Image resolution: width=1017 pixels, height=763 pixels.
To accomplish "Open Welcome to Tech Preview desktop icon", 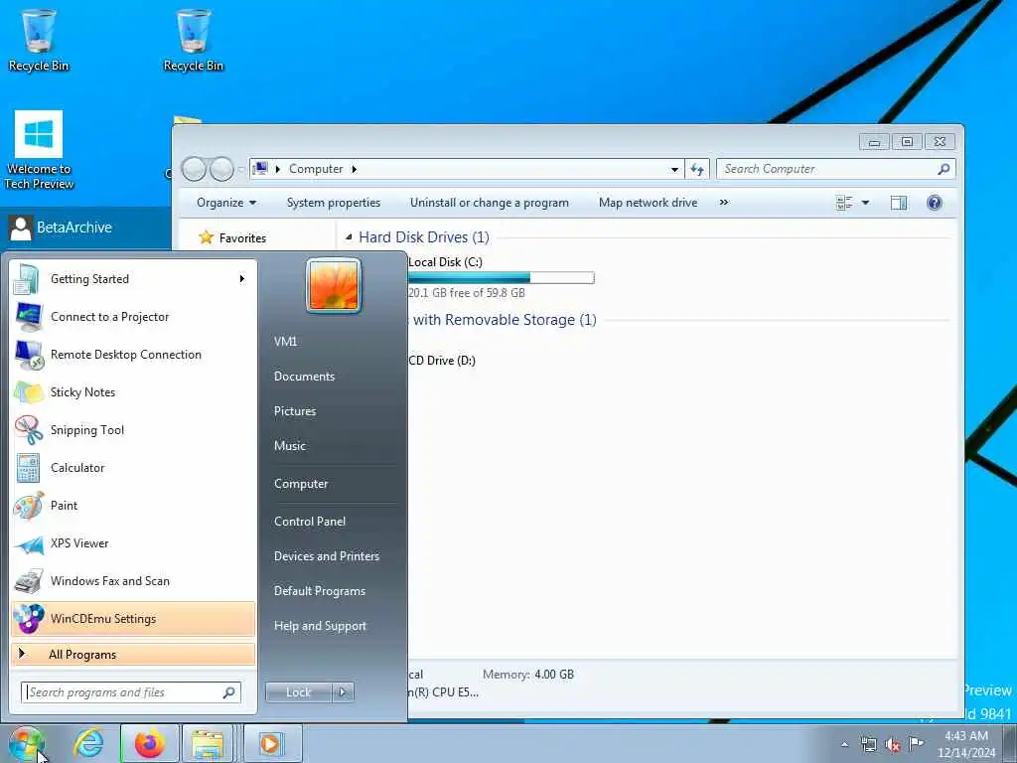I will point(39,151).
